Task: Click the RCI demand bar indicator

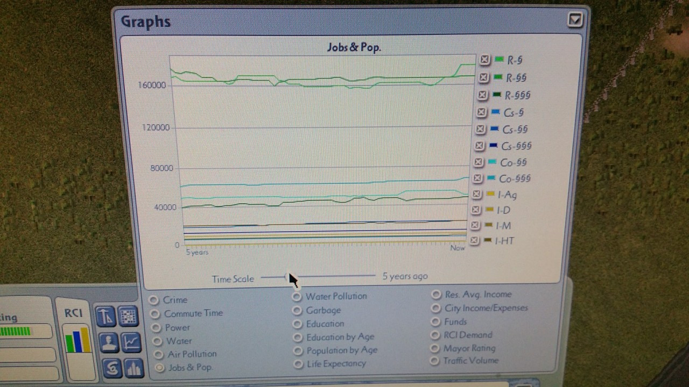Action: pyautogui.click(x=78, y=339)
